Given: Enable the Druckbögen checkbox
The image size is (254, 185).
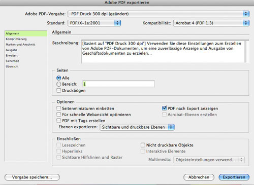Looking at the screenshot, I should tap(58, 90).
